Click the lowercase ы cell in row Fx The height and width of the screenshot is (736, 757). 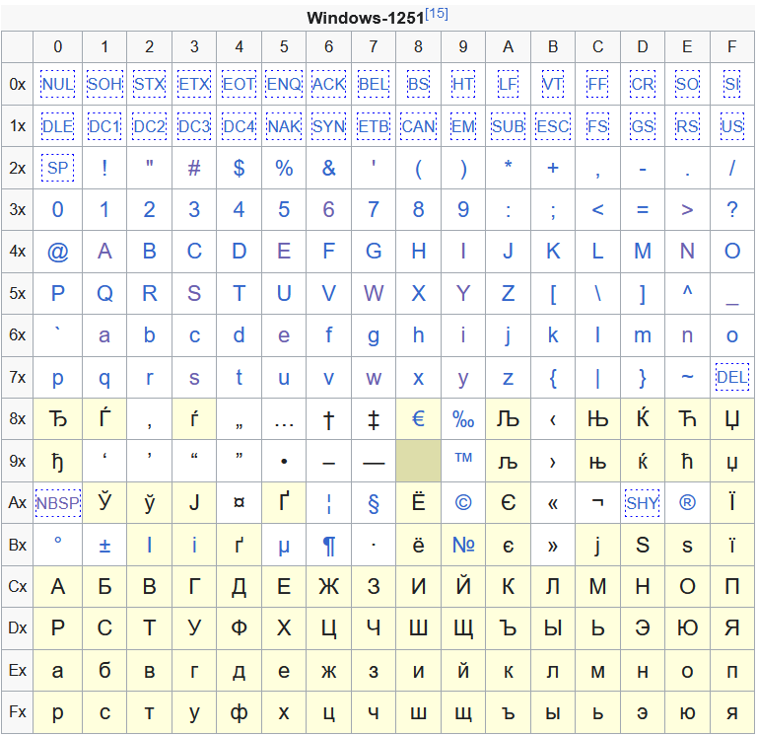tap(553, 712)
